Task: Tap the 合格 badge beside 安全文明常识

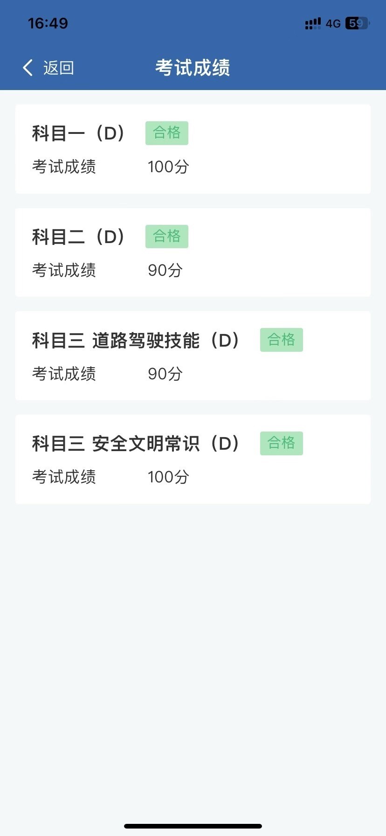Action: [x=282, y=443]
